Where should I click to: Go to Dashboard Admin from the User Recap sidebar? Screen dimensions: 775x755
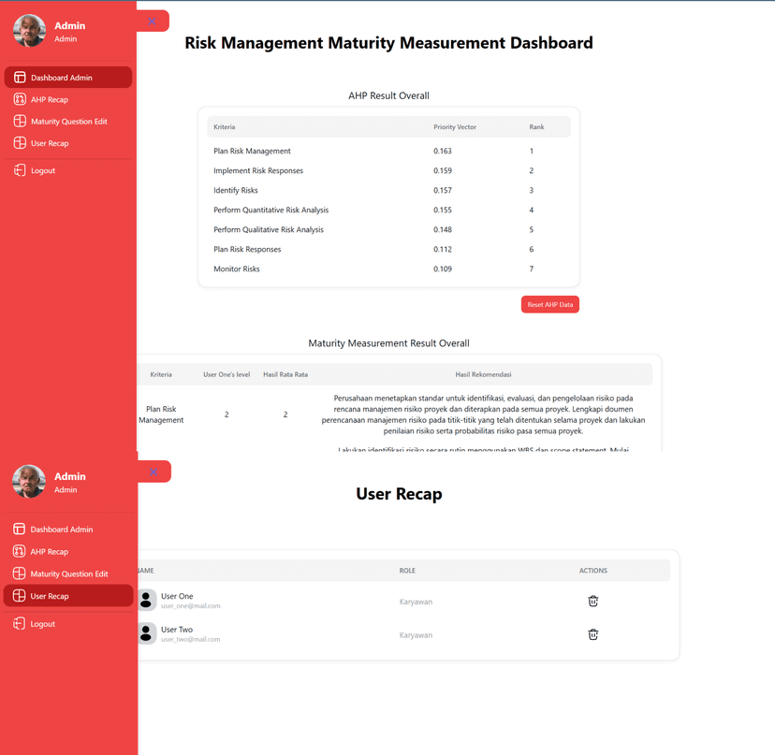[x=61, y=530]
